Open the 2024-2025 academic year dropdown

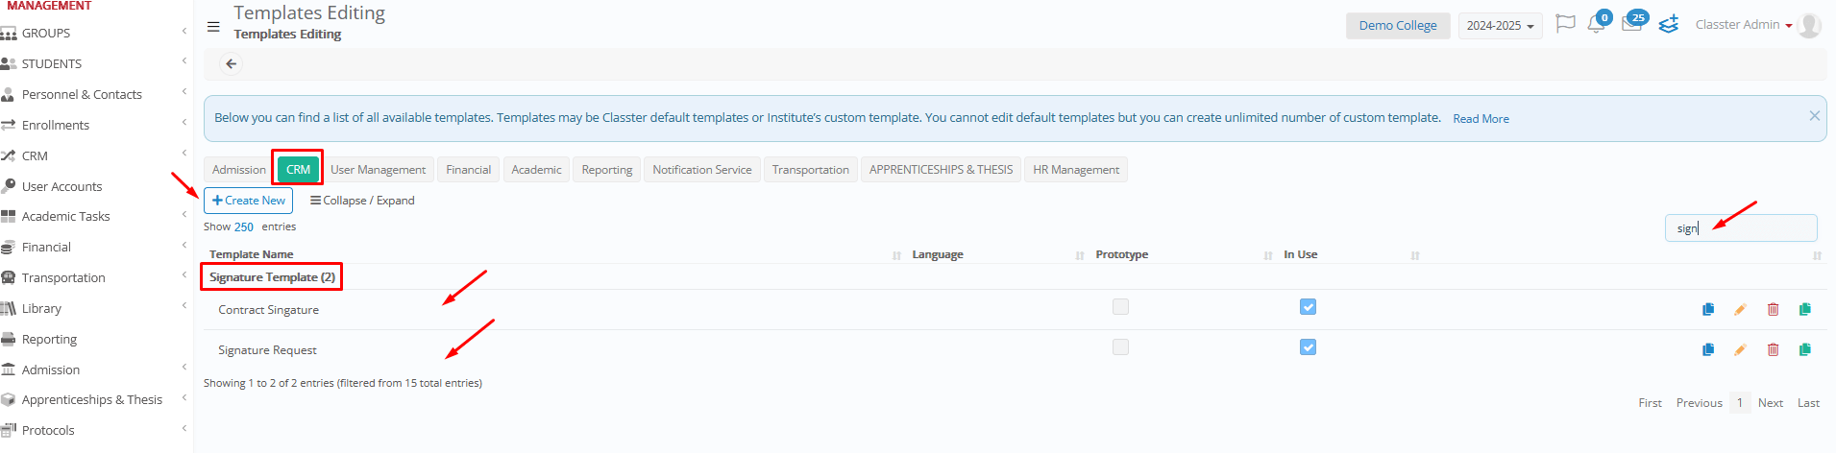[1499, 26]
